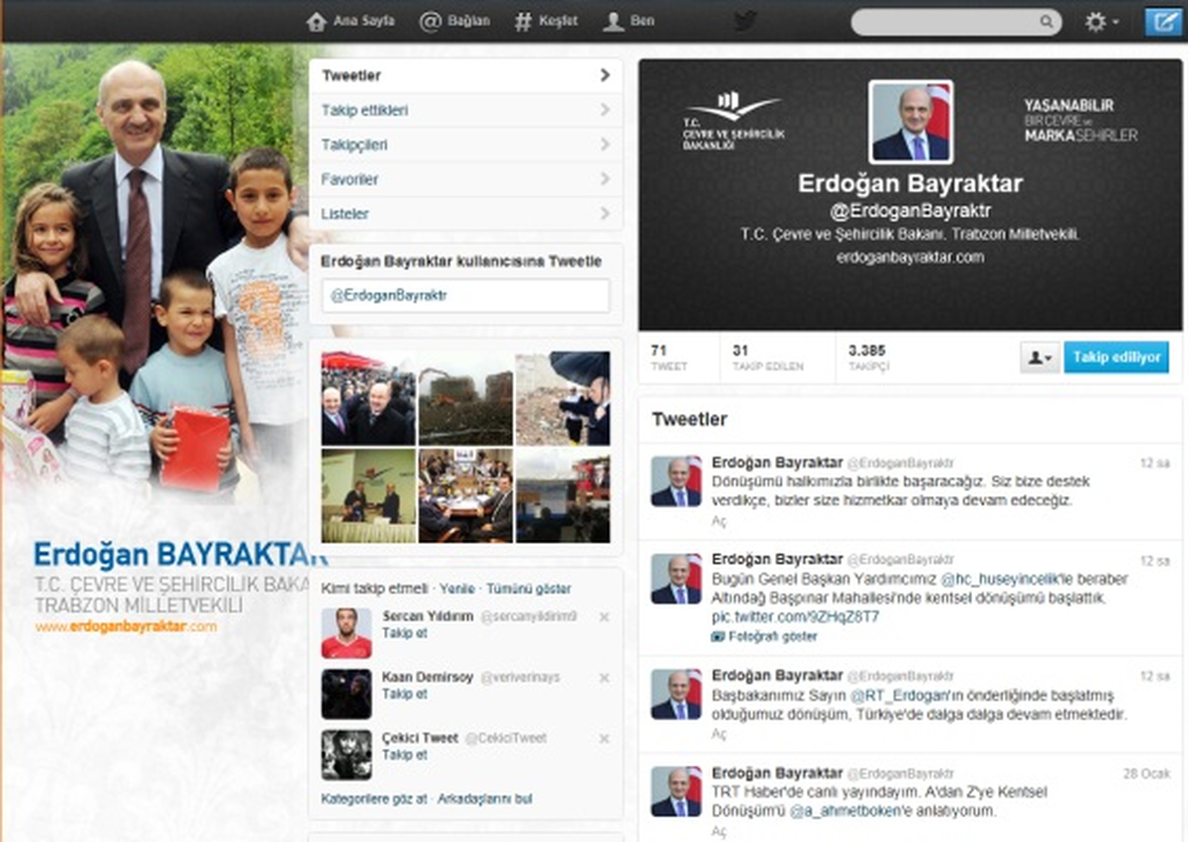Click chevron next to Takipçileri

(x=605, y=145)
